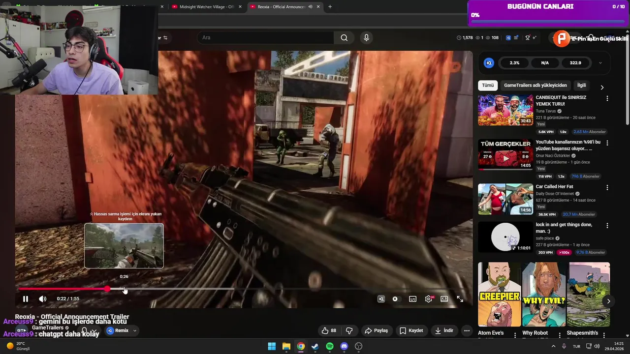The width and height of the screenshot is (630, 354).
Task: Select the 'Tümü' filter chip
Action: pos(488,85)
